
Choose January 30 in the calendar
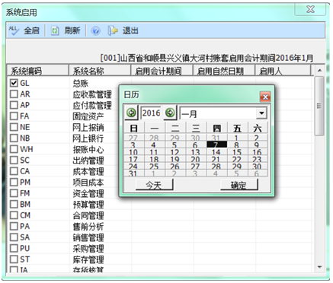coord(257,167)
